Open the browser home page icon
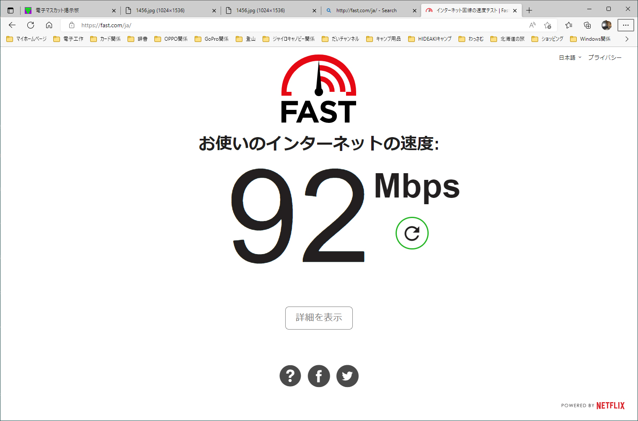The image size is (638, 421). (49, 25)
